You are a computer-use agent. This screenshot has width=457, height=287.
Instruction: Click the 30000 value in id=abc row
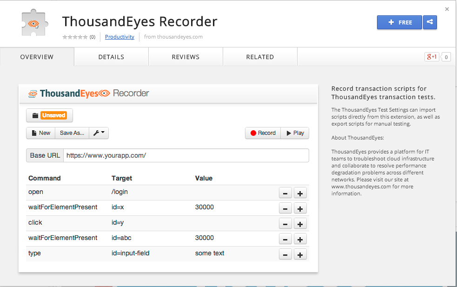(204, 238)
